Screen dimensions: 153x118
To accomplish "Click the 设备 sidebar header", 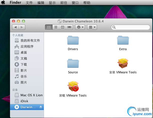I will pyautogui.click(x=15, y=90).
